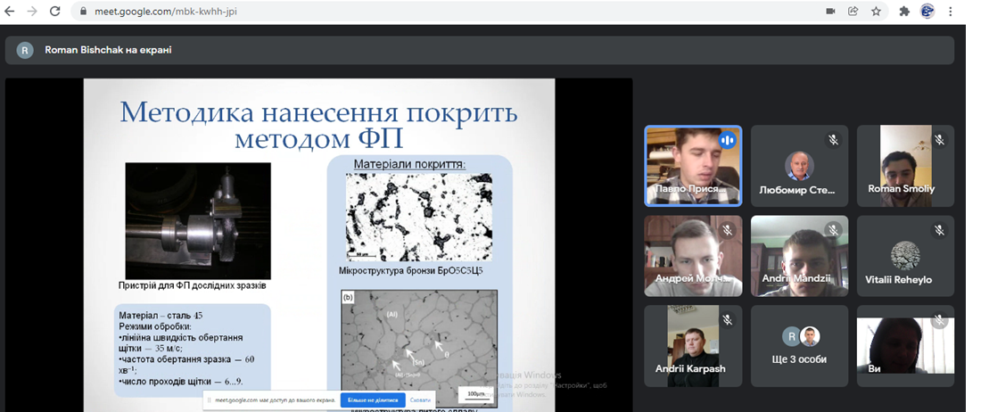Click the 'Roman Bishchak на екрані' presentation banner

pos(107,50)
